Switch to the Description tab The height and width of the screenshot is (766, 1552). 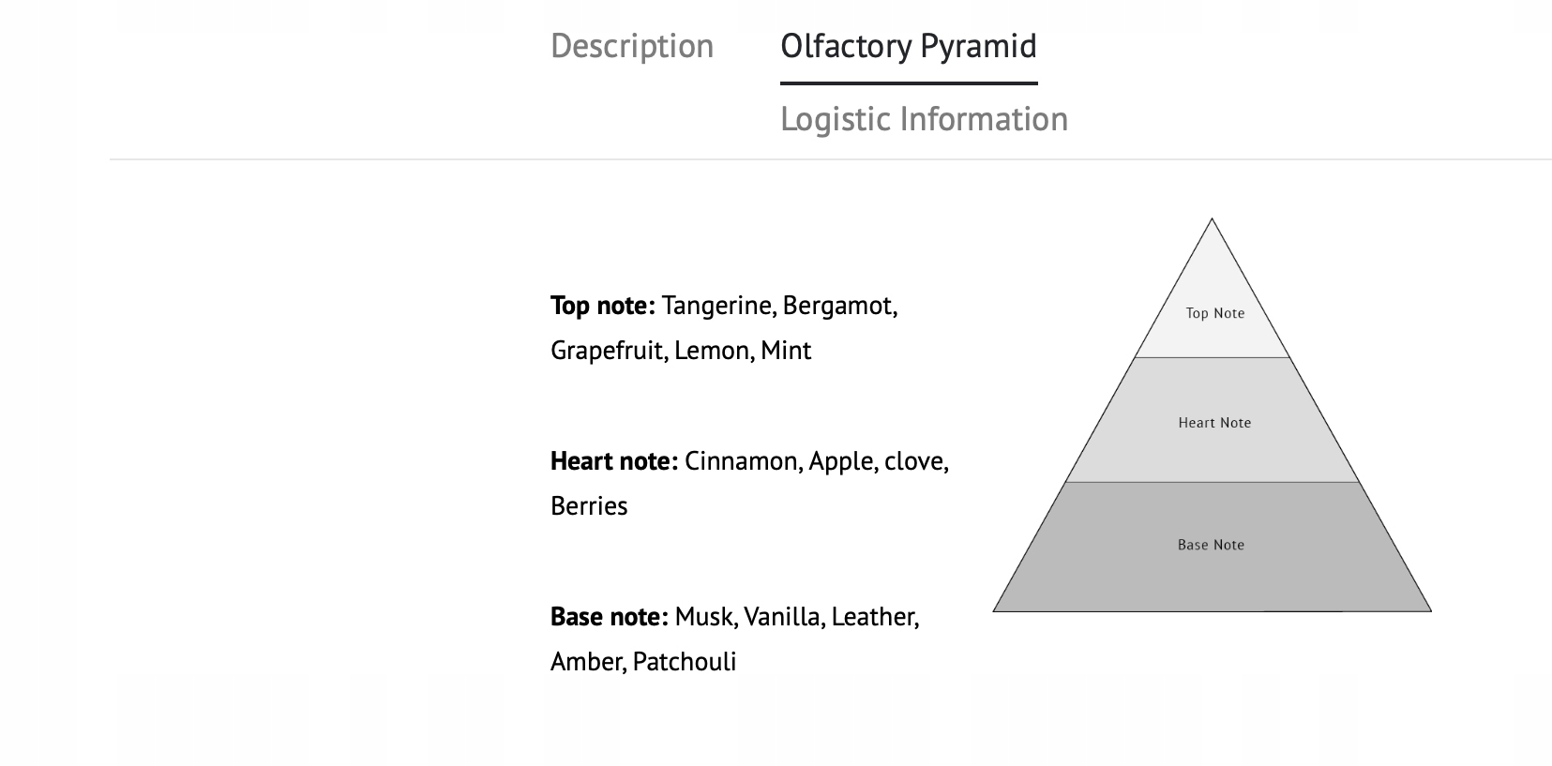(631, 46)
